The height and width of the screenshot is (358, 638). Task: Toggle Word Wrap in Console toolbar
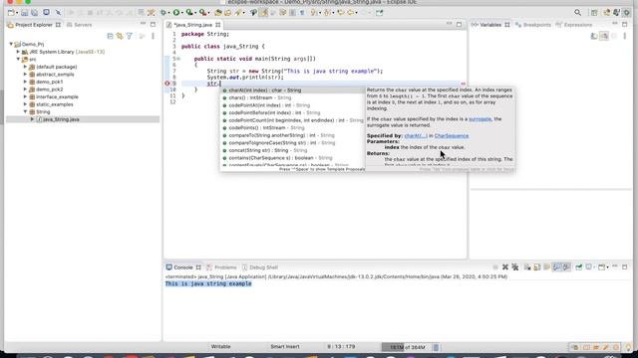click(x=547, y=268)
